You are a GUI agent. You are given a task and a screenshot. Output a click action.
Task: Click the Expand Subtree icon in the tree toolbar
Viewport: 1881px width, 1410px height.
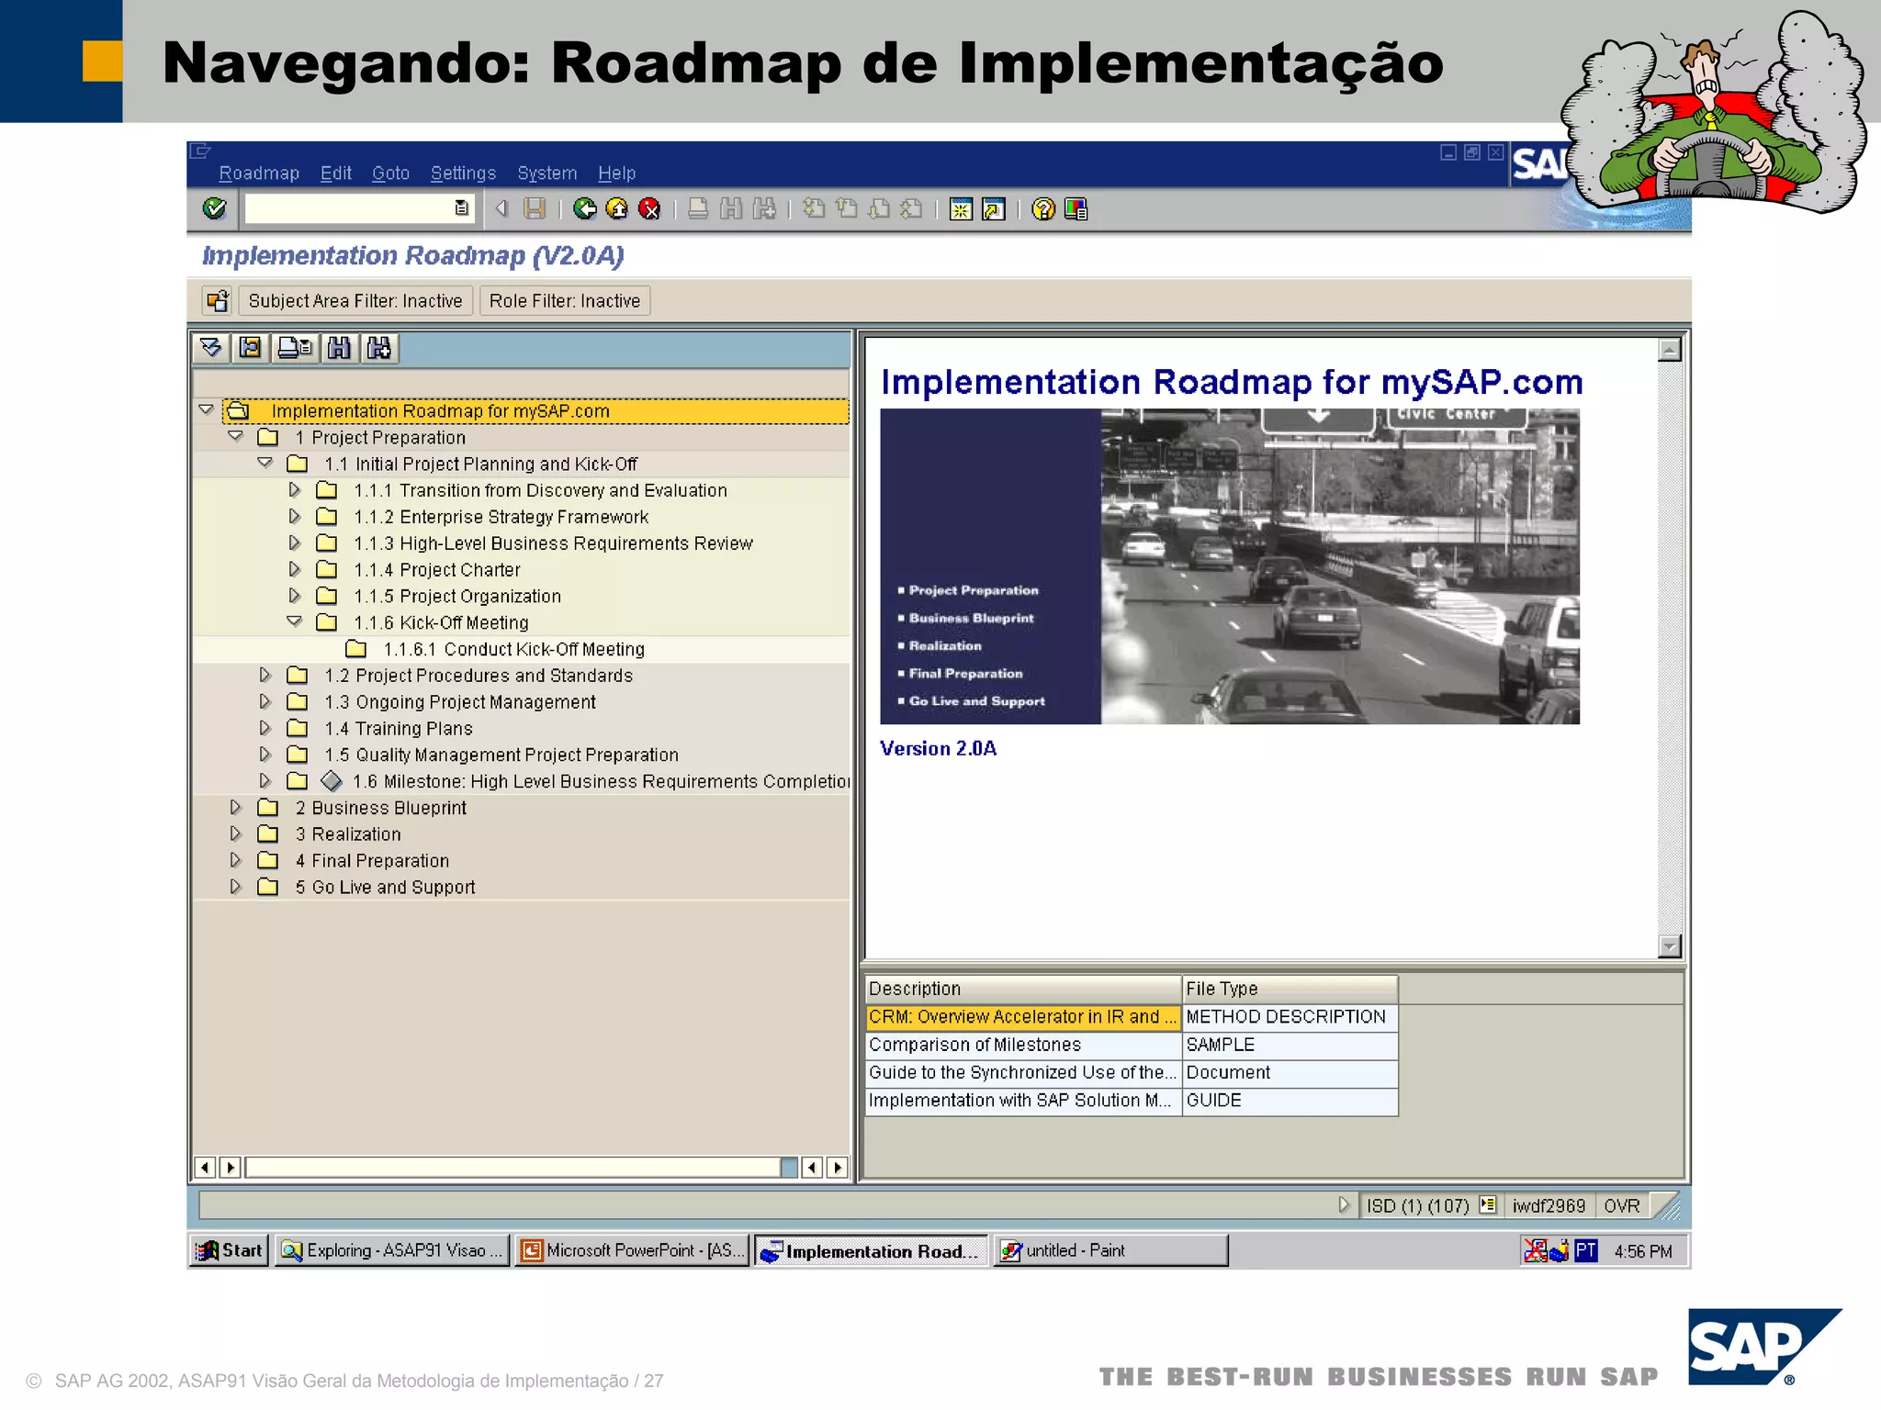212,348
